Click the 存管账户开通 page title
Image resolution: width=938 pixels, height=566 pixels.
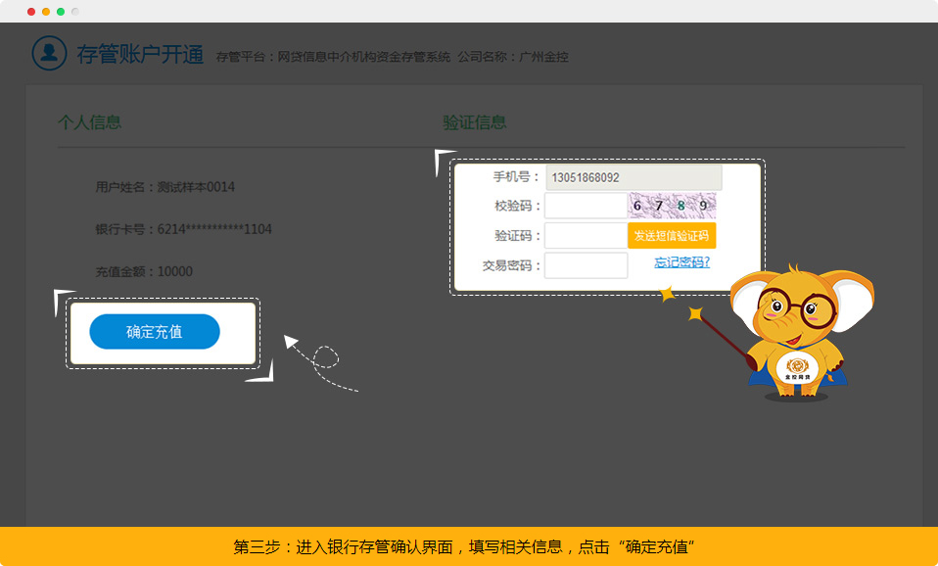point(140,55)
